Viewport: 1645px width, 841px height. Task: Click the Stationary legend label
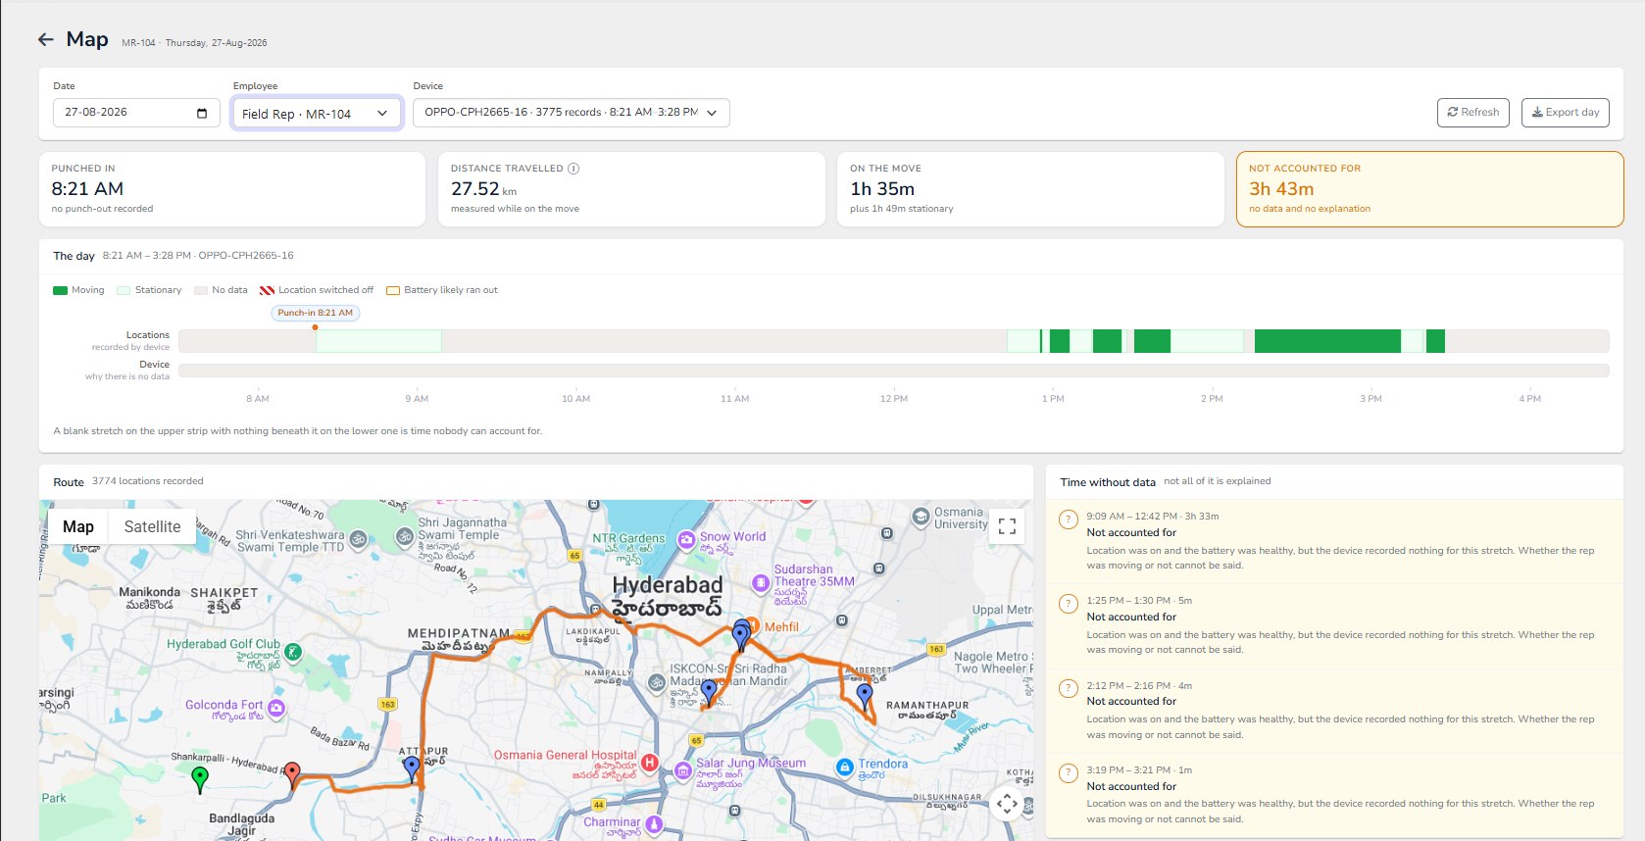coord(158,290)
